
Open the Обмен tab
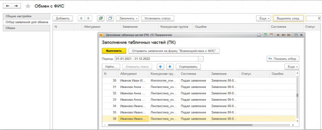click(x=26, y=28)
